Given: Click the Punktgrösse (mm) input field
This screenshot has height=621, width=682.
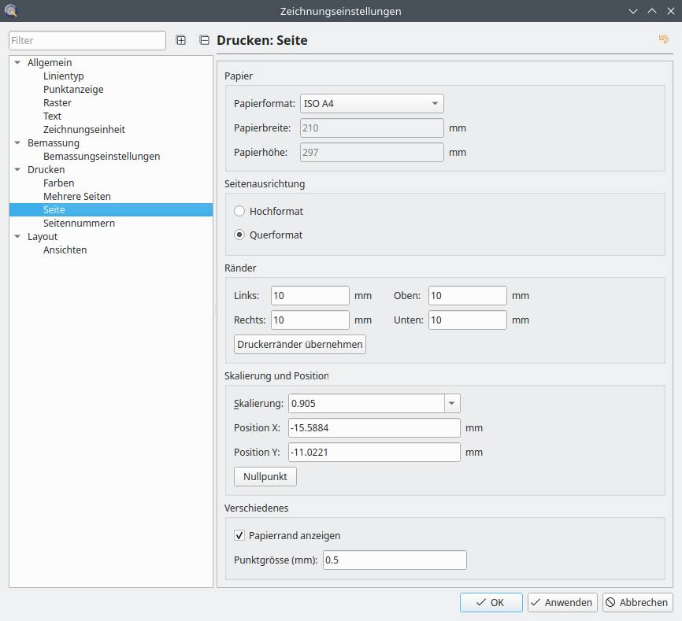Looking at the screenshot, I should tap(395, 560).
